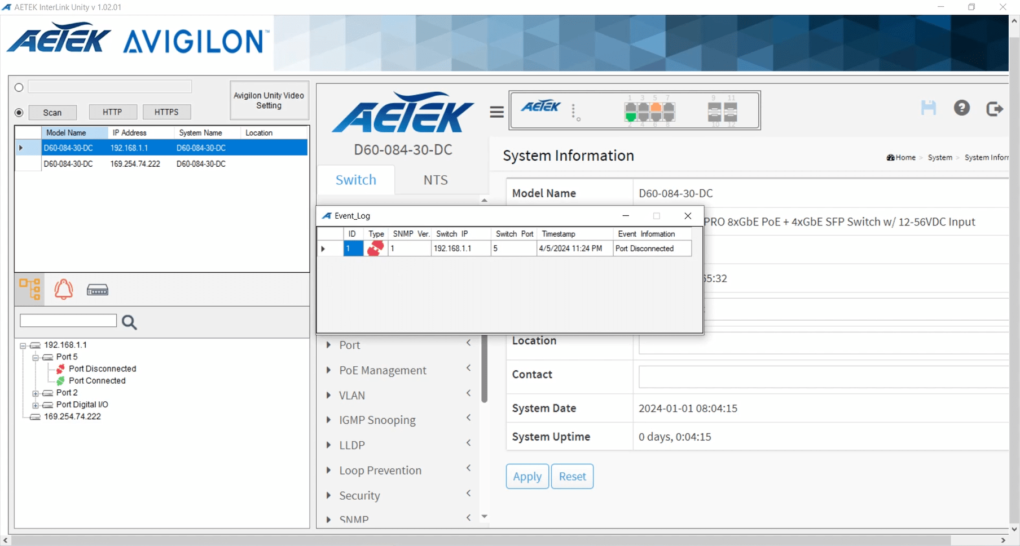Open the network topology tree icon
The width and height of the screenshot is (1020, 546).
[x=30, y=289]
